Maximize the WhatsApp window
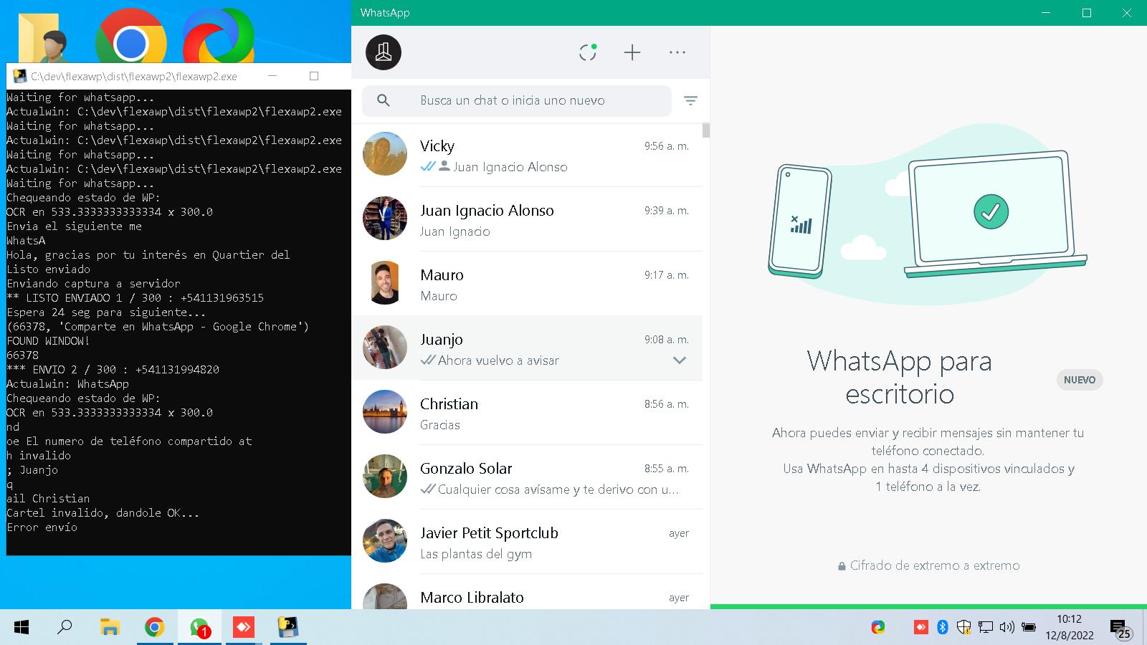Screen dimensions: 1147x645 [x=1087, y=13]
